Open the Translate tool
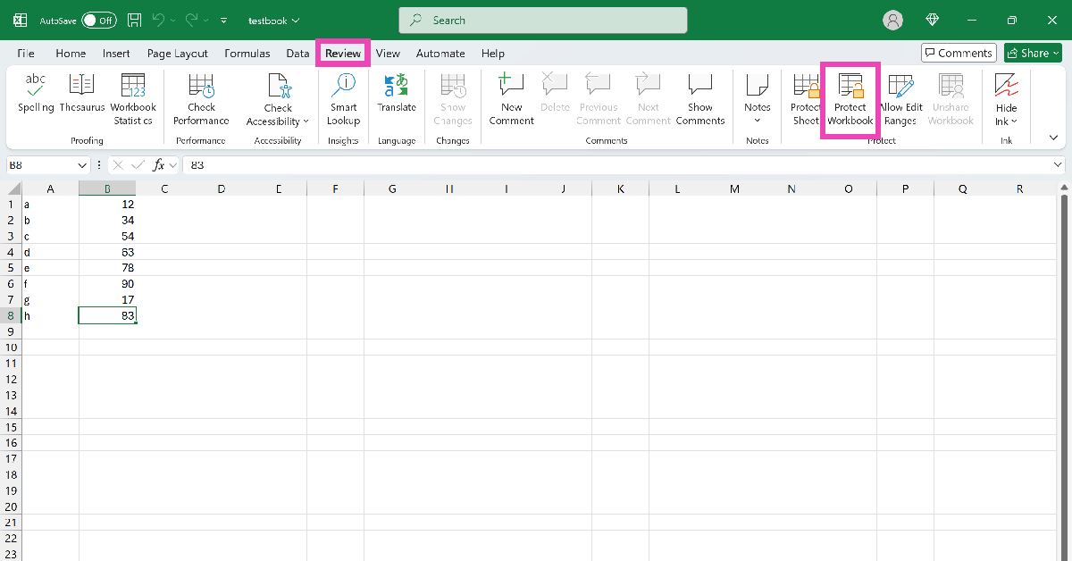1072x561 pixels. pos(396,94)
